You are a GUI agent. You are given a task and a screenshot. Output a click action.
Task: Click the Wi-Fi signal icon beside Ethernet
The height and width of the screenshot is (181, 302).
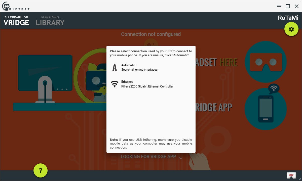point(115,84)
